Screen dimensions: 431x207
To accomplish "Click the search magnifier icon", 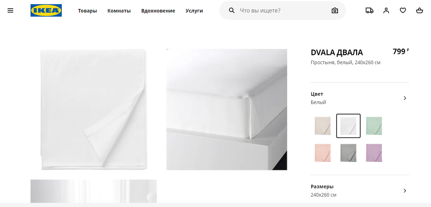I will coord(232,10).
